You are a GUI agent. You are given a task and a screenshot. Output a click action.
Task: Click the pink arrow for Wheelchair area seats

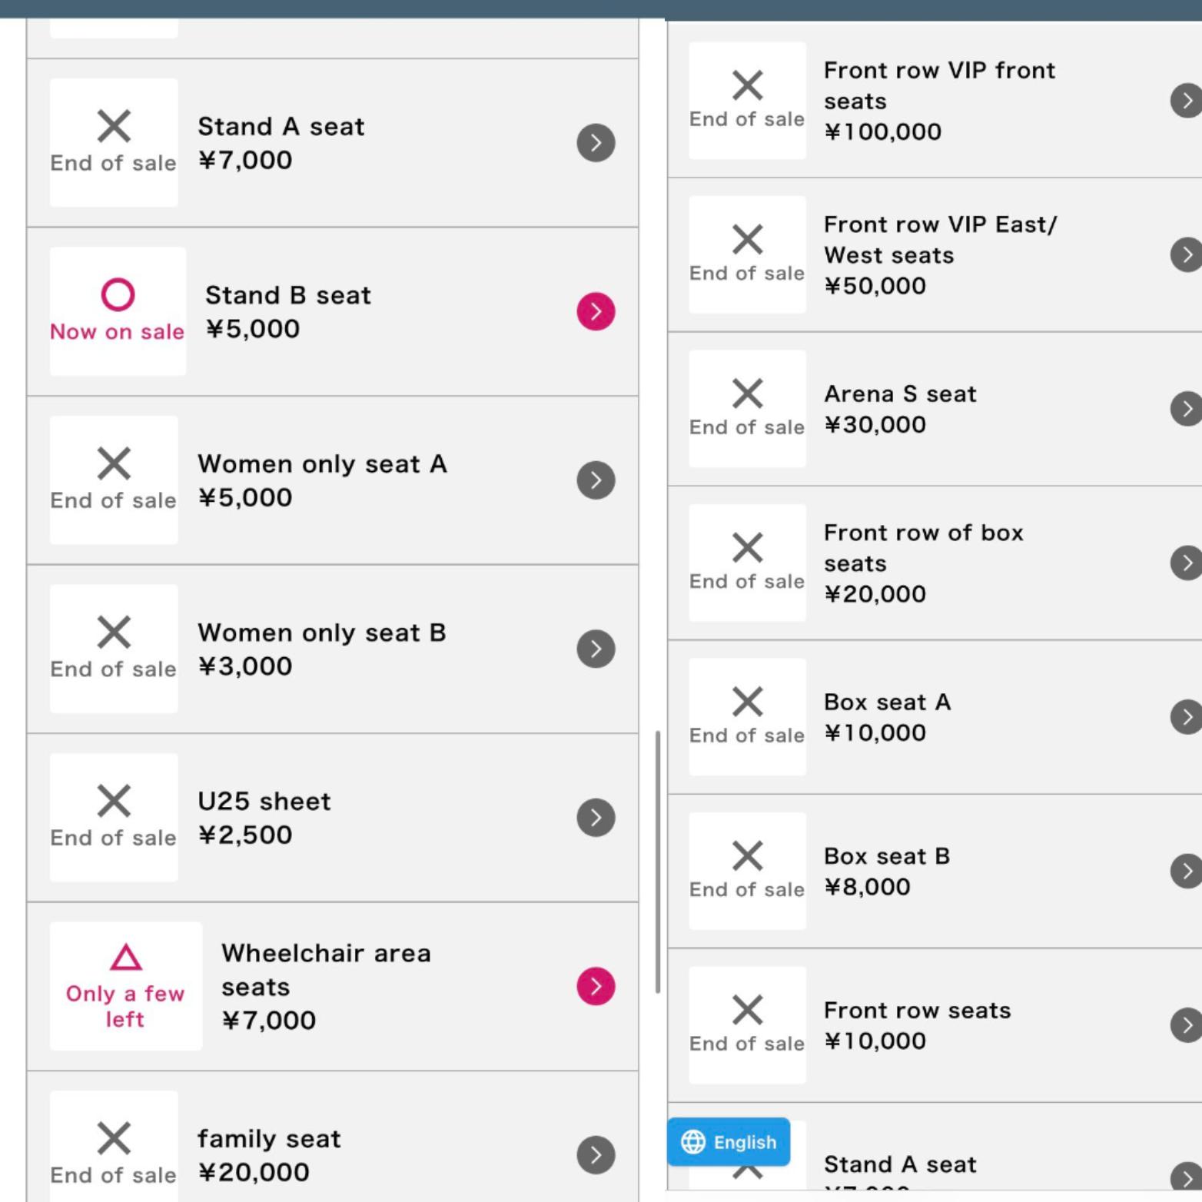pyautogui.click(x=596, y=986)
